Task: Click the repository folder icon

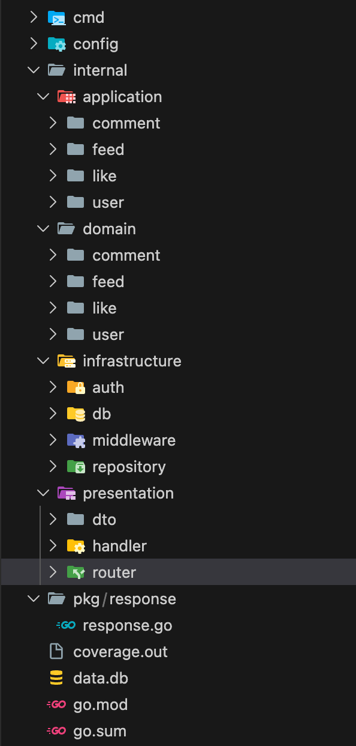Action: click(x=77, y=467)
